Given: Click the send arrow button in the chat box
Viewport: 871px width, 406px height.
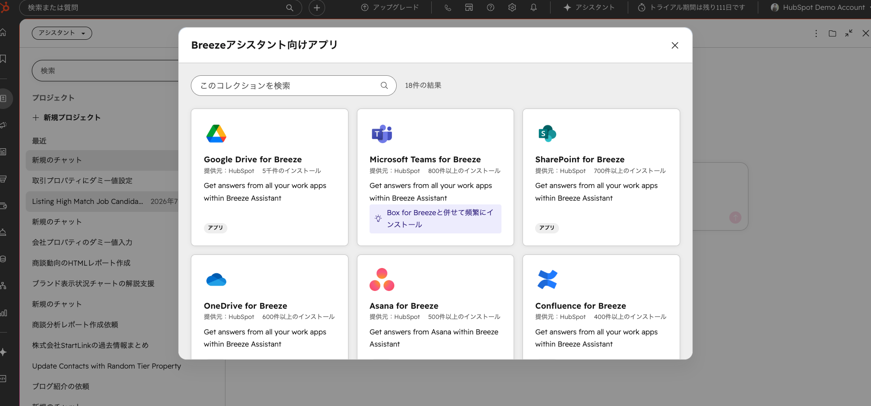Looking at the screenshot, I should [735, 217].
